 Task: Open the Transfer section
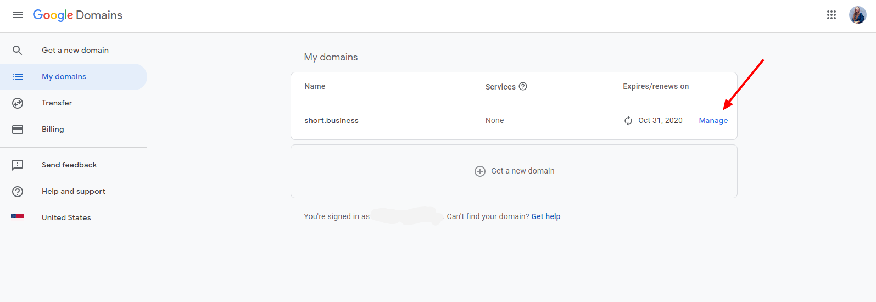(x=74, y=103)
